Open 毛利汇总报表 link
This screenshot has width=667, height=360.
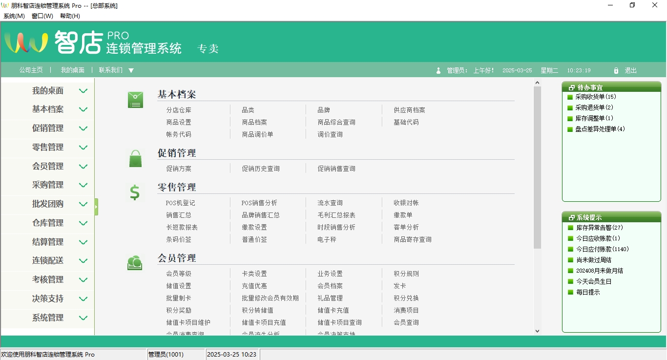[336, 215]
